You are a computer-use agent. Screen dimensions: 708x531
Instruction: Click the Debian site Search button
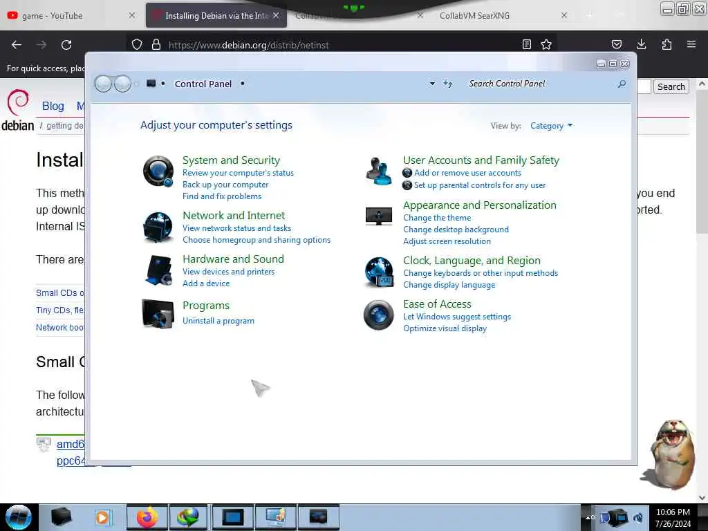[671, 86]
